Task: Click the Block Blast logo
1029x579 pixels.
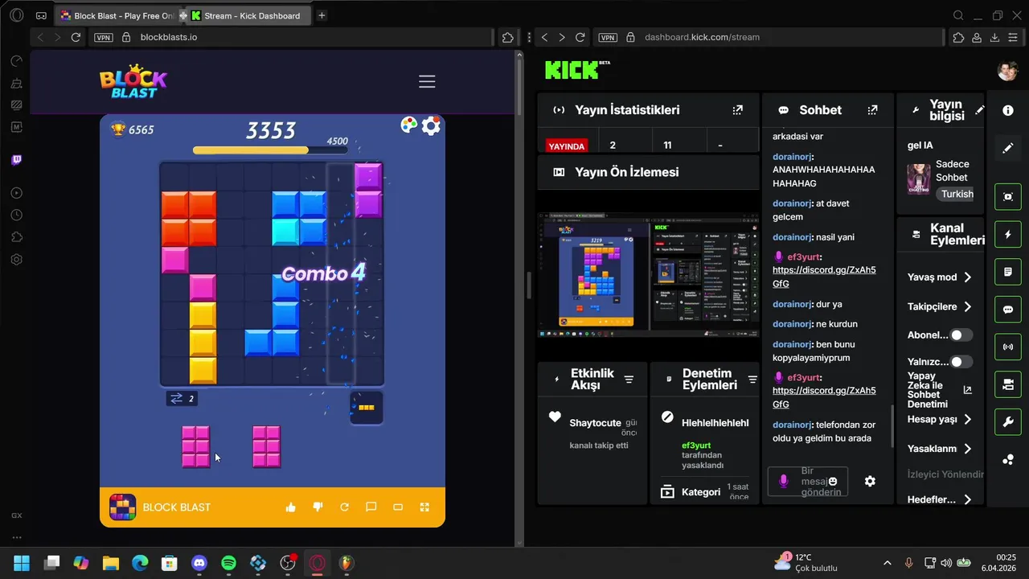Action: click(133, 81)
